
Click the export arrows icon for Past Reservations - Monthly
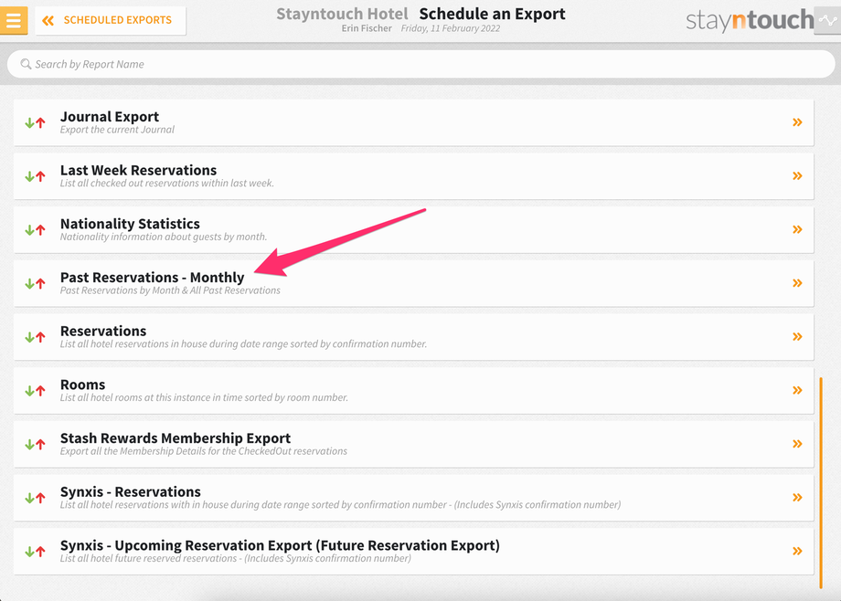[36, 284]
